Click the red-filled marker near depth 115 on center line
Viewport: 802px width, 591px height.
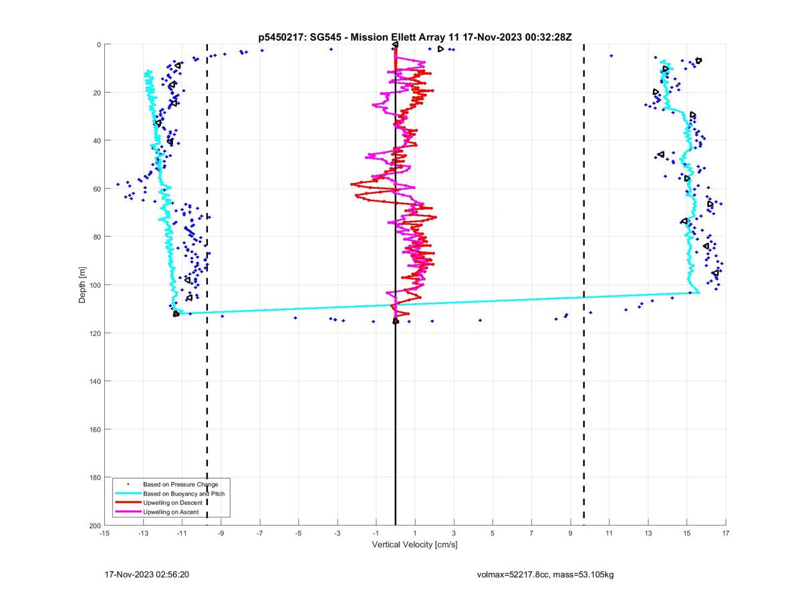click(x=396, y=321)
